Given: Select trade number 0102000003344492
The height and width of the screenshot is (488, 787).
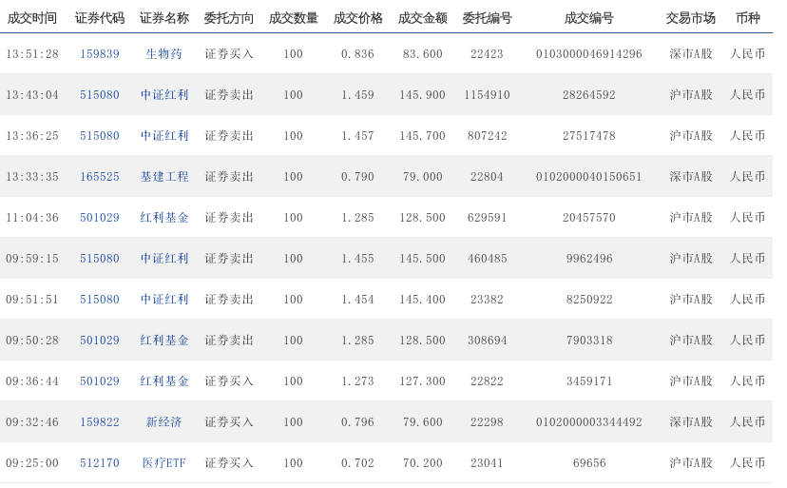Looking at the screenshot, I should pos(588,422).
